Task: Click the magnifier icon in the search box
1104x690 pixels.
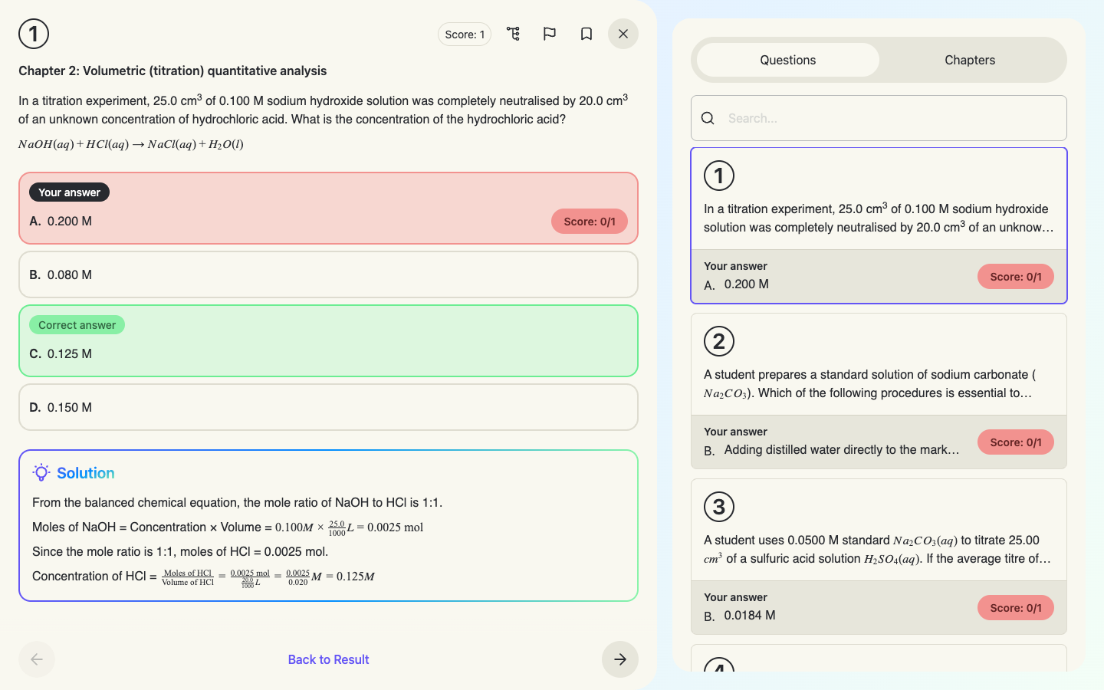Action: click(708, 118)
